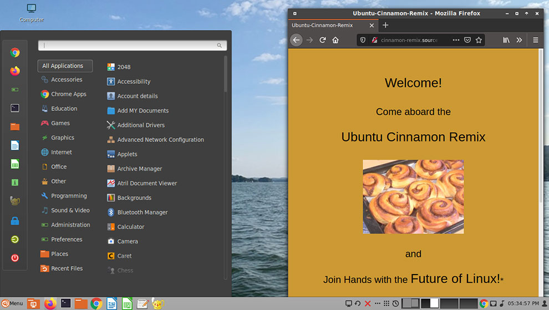Open the Administration category
The width and height of the screenshot is (549, 310).
tap(65, 225)
